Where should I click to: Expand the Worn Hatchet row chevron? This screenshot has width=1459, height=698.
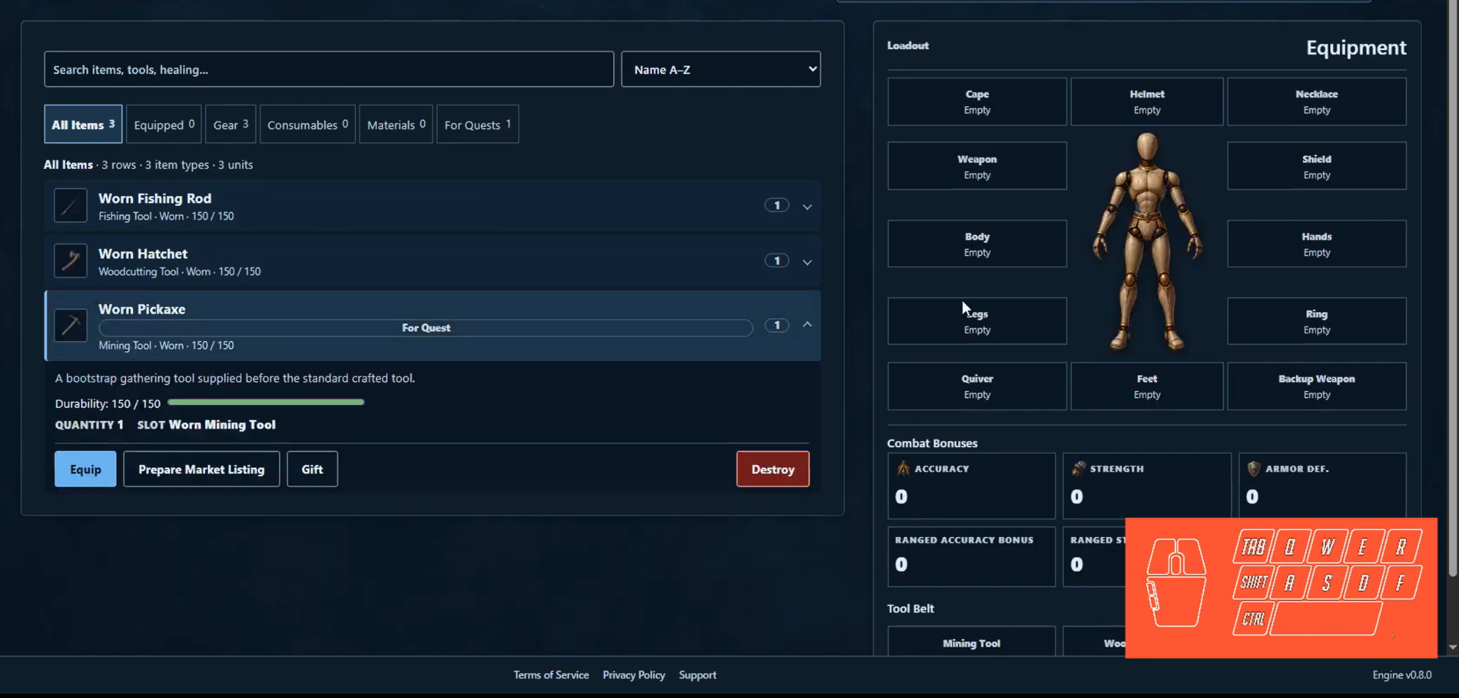807,262
